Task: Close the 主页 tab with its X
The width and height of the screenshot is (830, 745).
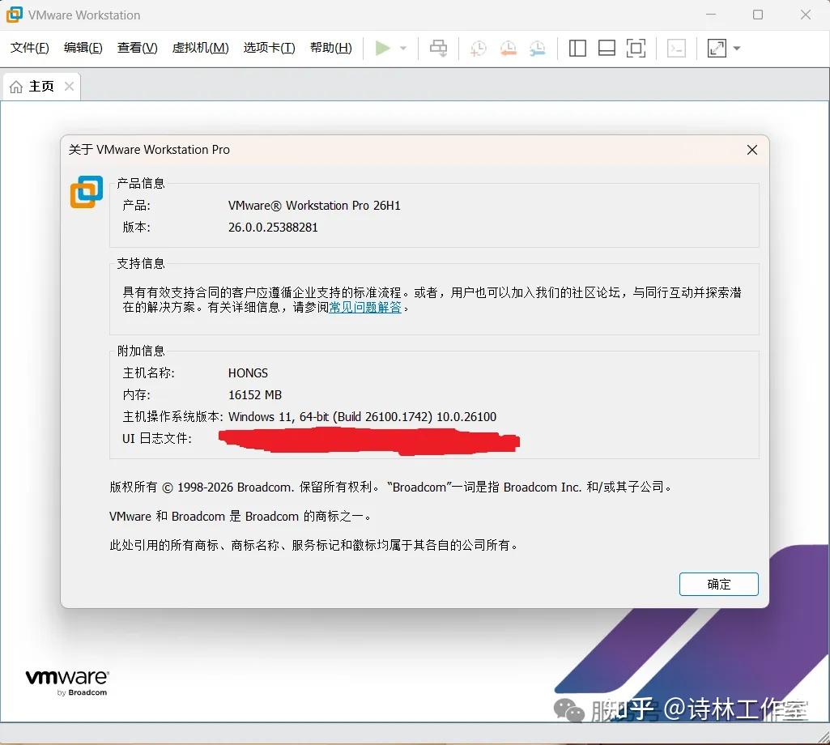Action: pos(69,87)
